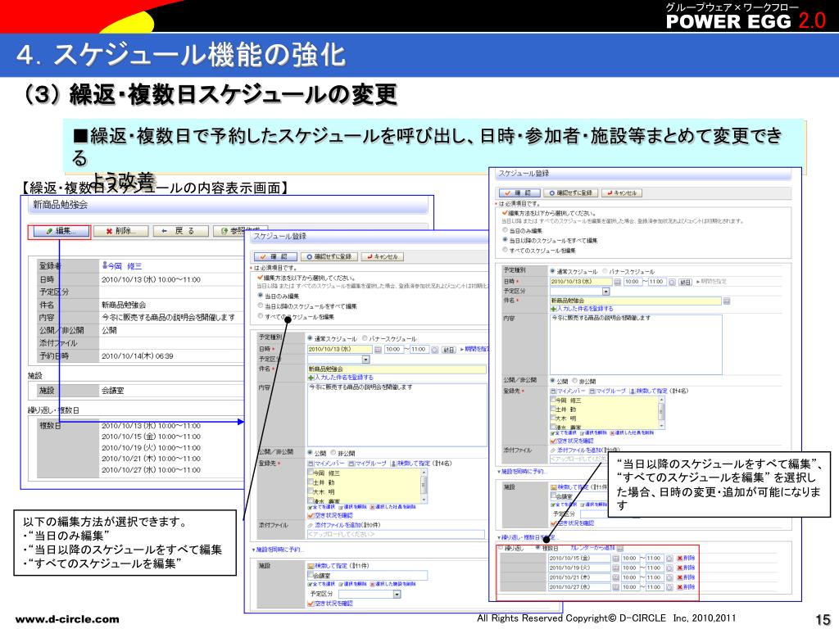Select すべてのスケジュールを編集 radio in front window

(x=505, y=250)
